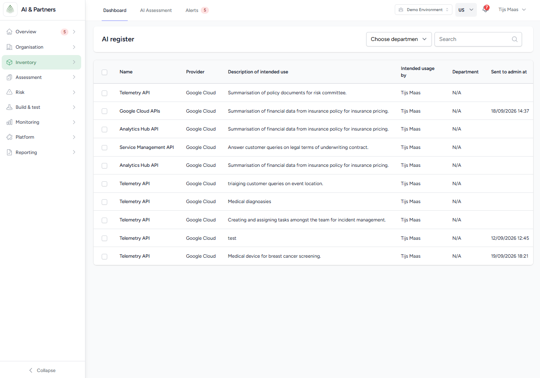Click the Monitoring bar chart icon
The width and height of the screenshot is (540, 378).
[9, 122]
